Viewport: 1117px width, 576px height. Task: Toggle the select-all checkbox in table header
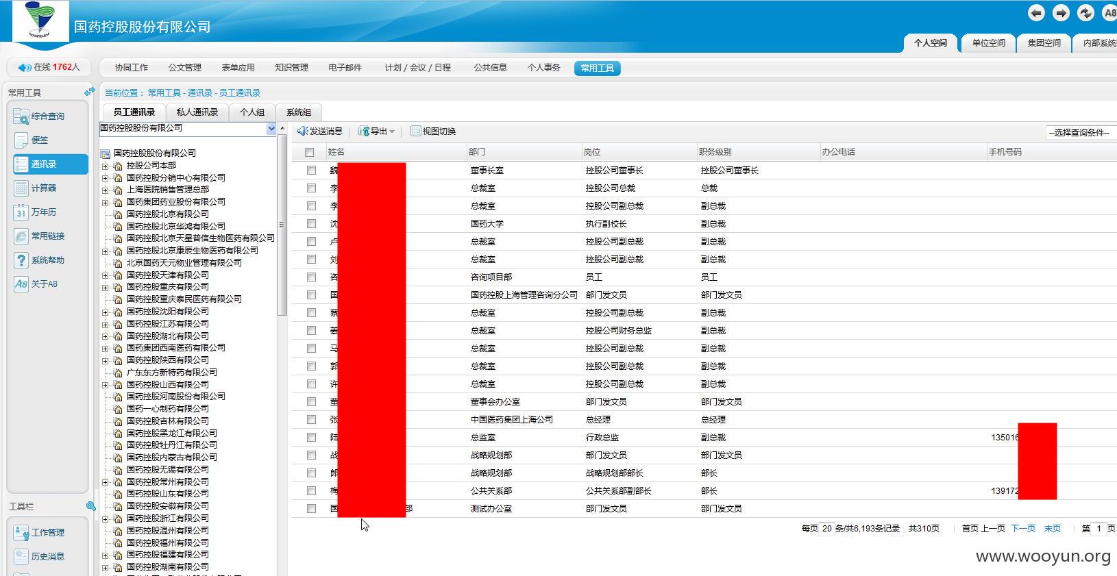(x=310, y=153)
